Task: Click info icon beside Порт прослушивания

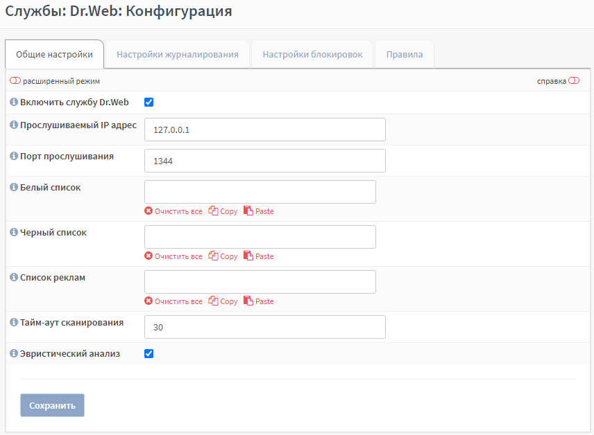Action: pyautogui.click(x=14, y=156)
